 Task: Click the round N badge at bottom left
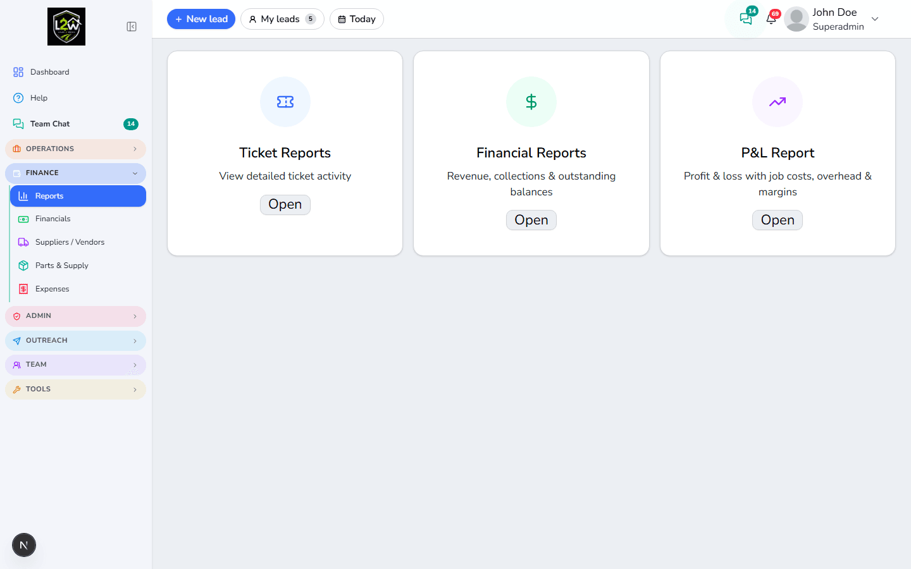click(24, 545)
